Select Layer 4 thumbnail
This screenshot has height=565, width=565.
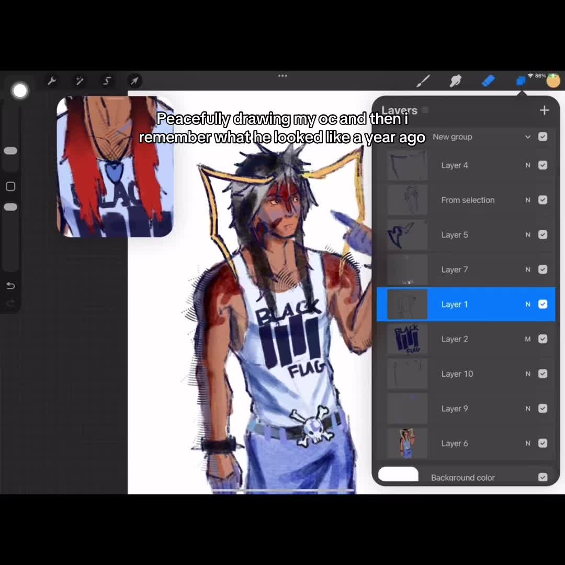(x=407, y=165)
